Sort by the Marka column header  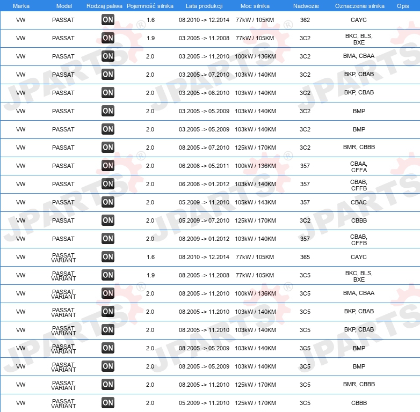[21, 6]
